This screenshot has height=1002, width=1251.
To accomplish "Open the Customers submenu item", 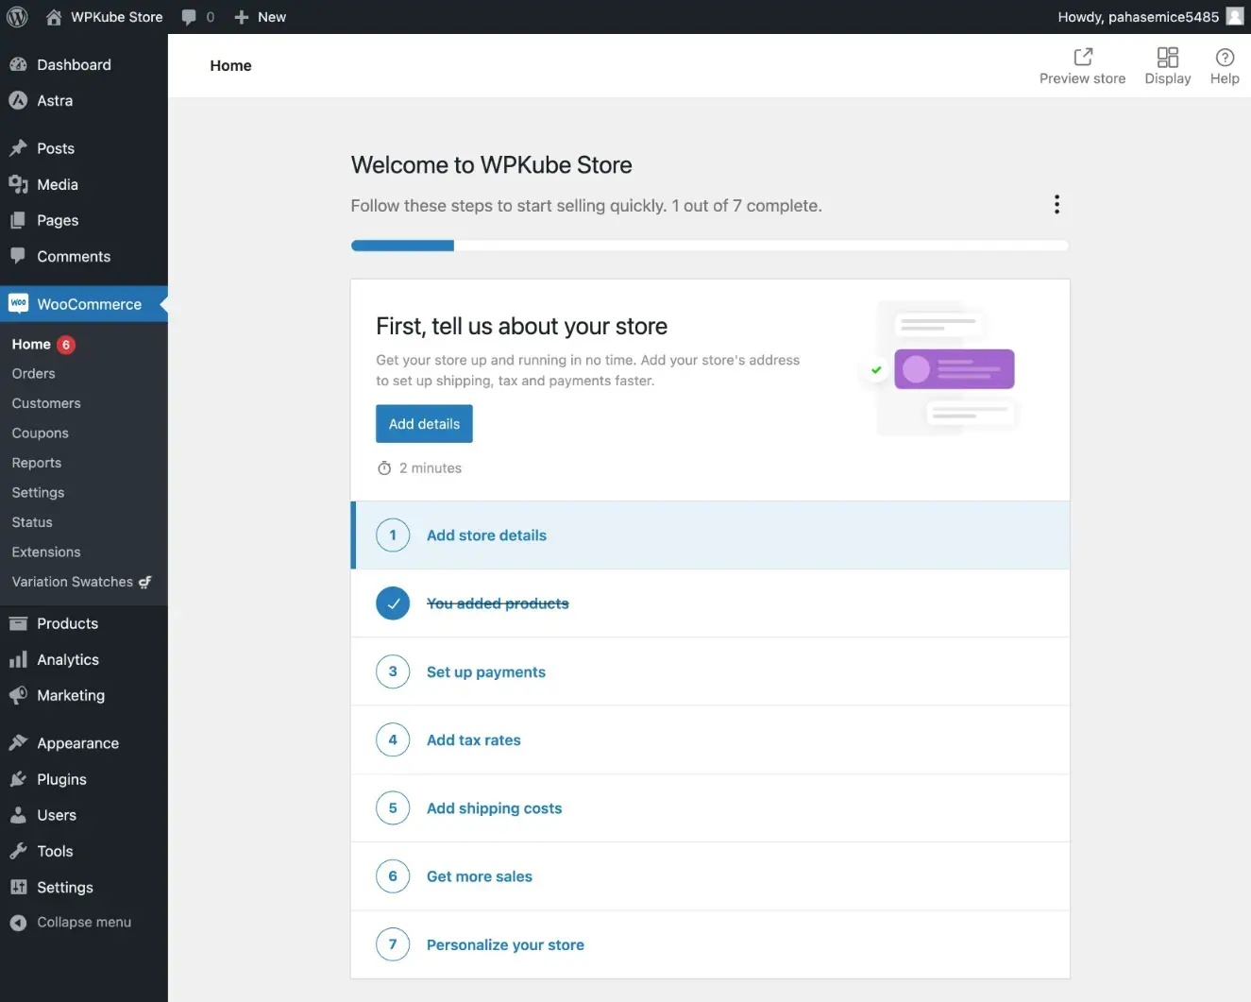I will point(46,403).
